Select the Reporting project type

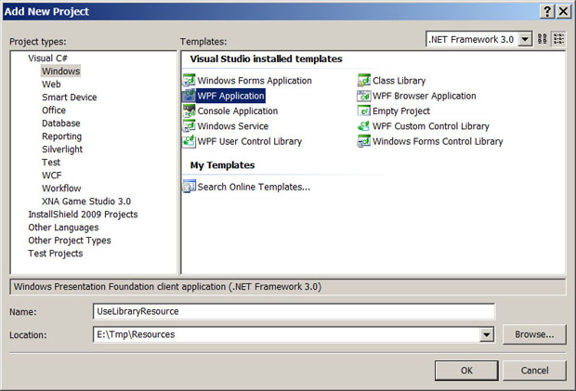[61, 137]
